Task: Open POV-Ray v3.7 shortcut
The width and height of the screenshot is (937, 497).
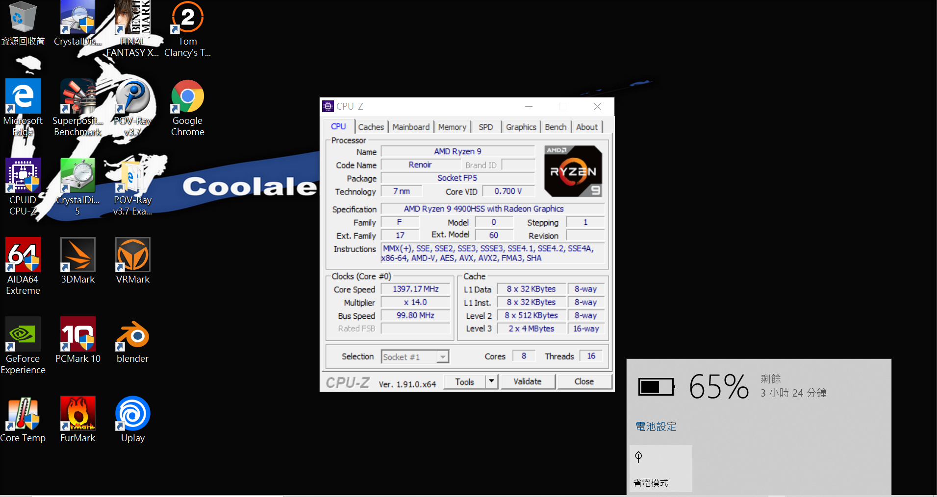Action: click(x=132, y=108)
